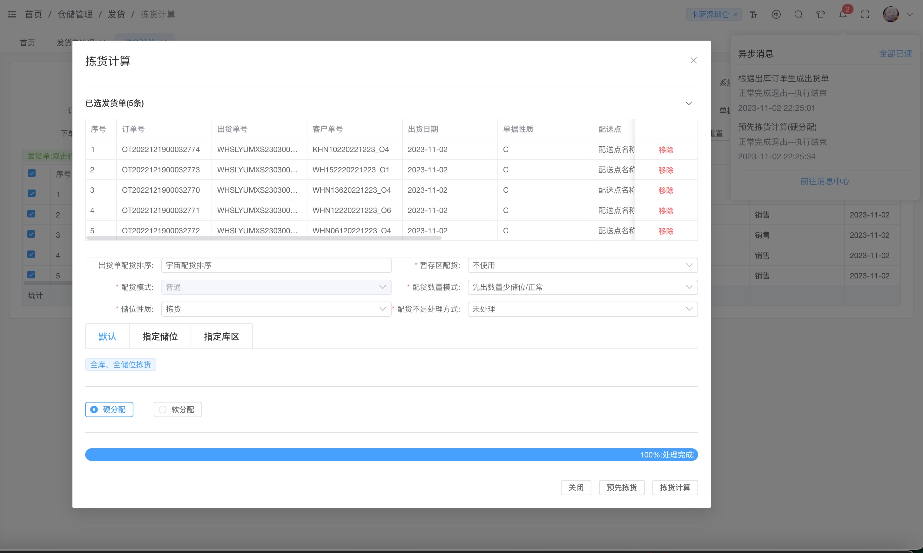This screenshot has width=923, height=553.
Task: Uncheck the row 3 checkbox in background table
Action: (32, 234)
